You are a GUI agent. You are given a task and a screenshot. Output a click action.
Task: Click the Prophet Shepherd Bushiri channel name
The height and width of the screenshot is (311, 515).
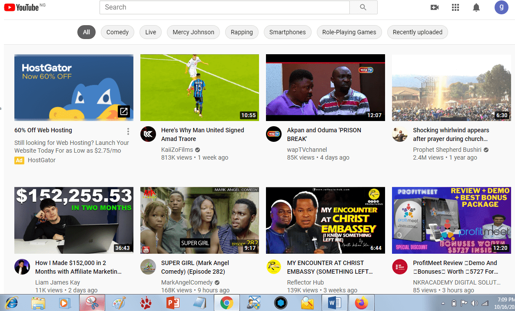[447, 150]
